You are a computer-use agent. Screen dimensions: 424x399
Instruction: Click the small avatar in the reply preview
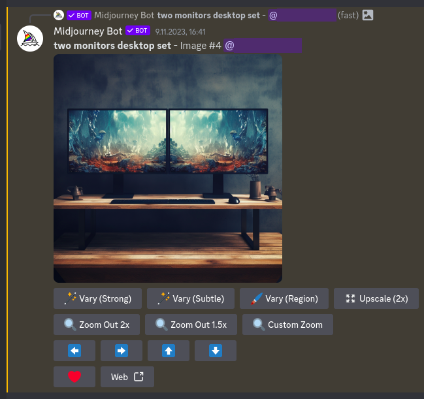59,15
